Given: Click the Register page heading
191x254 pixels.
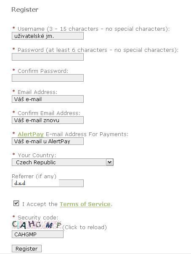Looking at the screenshot, I should click(x=25, y=10).
